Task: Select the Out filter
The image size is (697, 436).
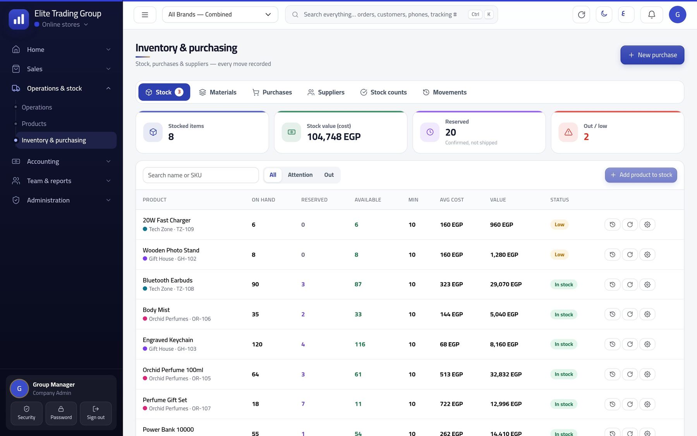Action: [329, 175]
